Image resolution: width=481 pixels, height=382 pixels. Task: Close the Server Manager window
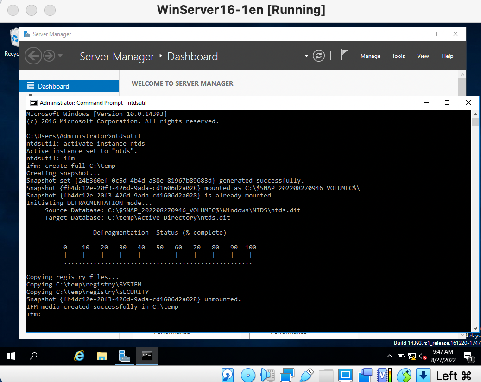tap(455, 34)
